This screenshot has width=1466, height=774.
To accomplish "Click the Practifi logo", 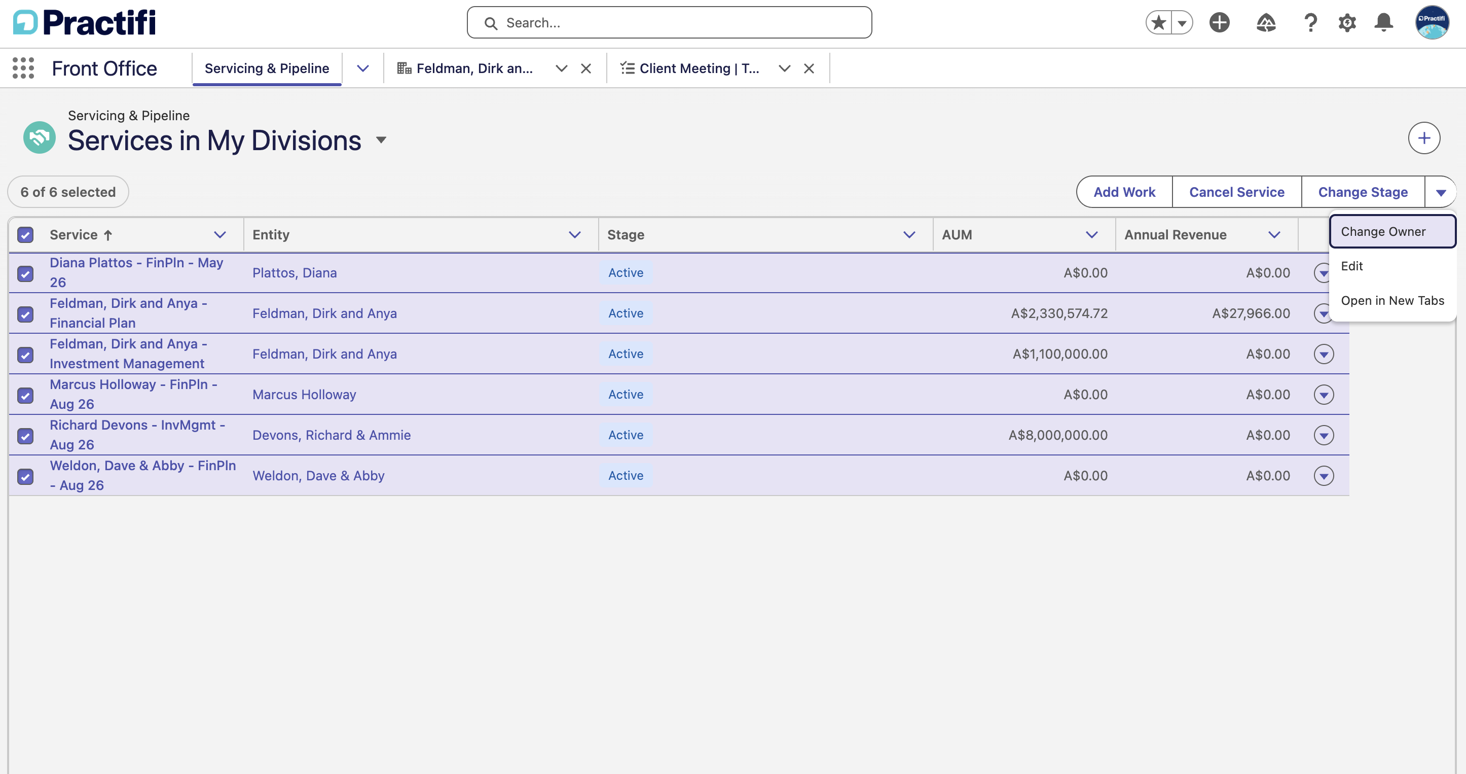I will point(84,23).
